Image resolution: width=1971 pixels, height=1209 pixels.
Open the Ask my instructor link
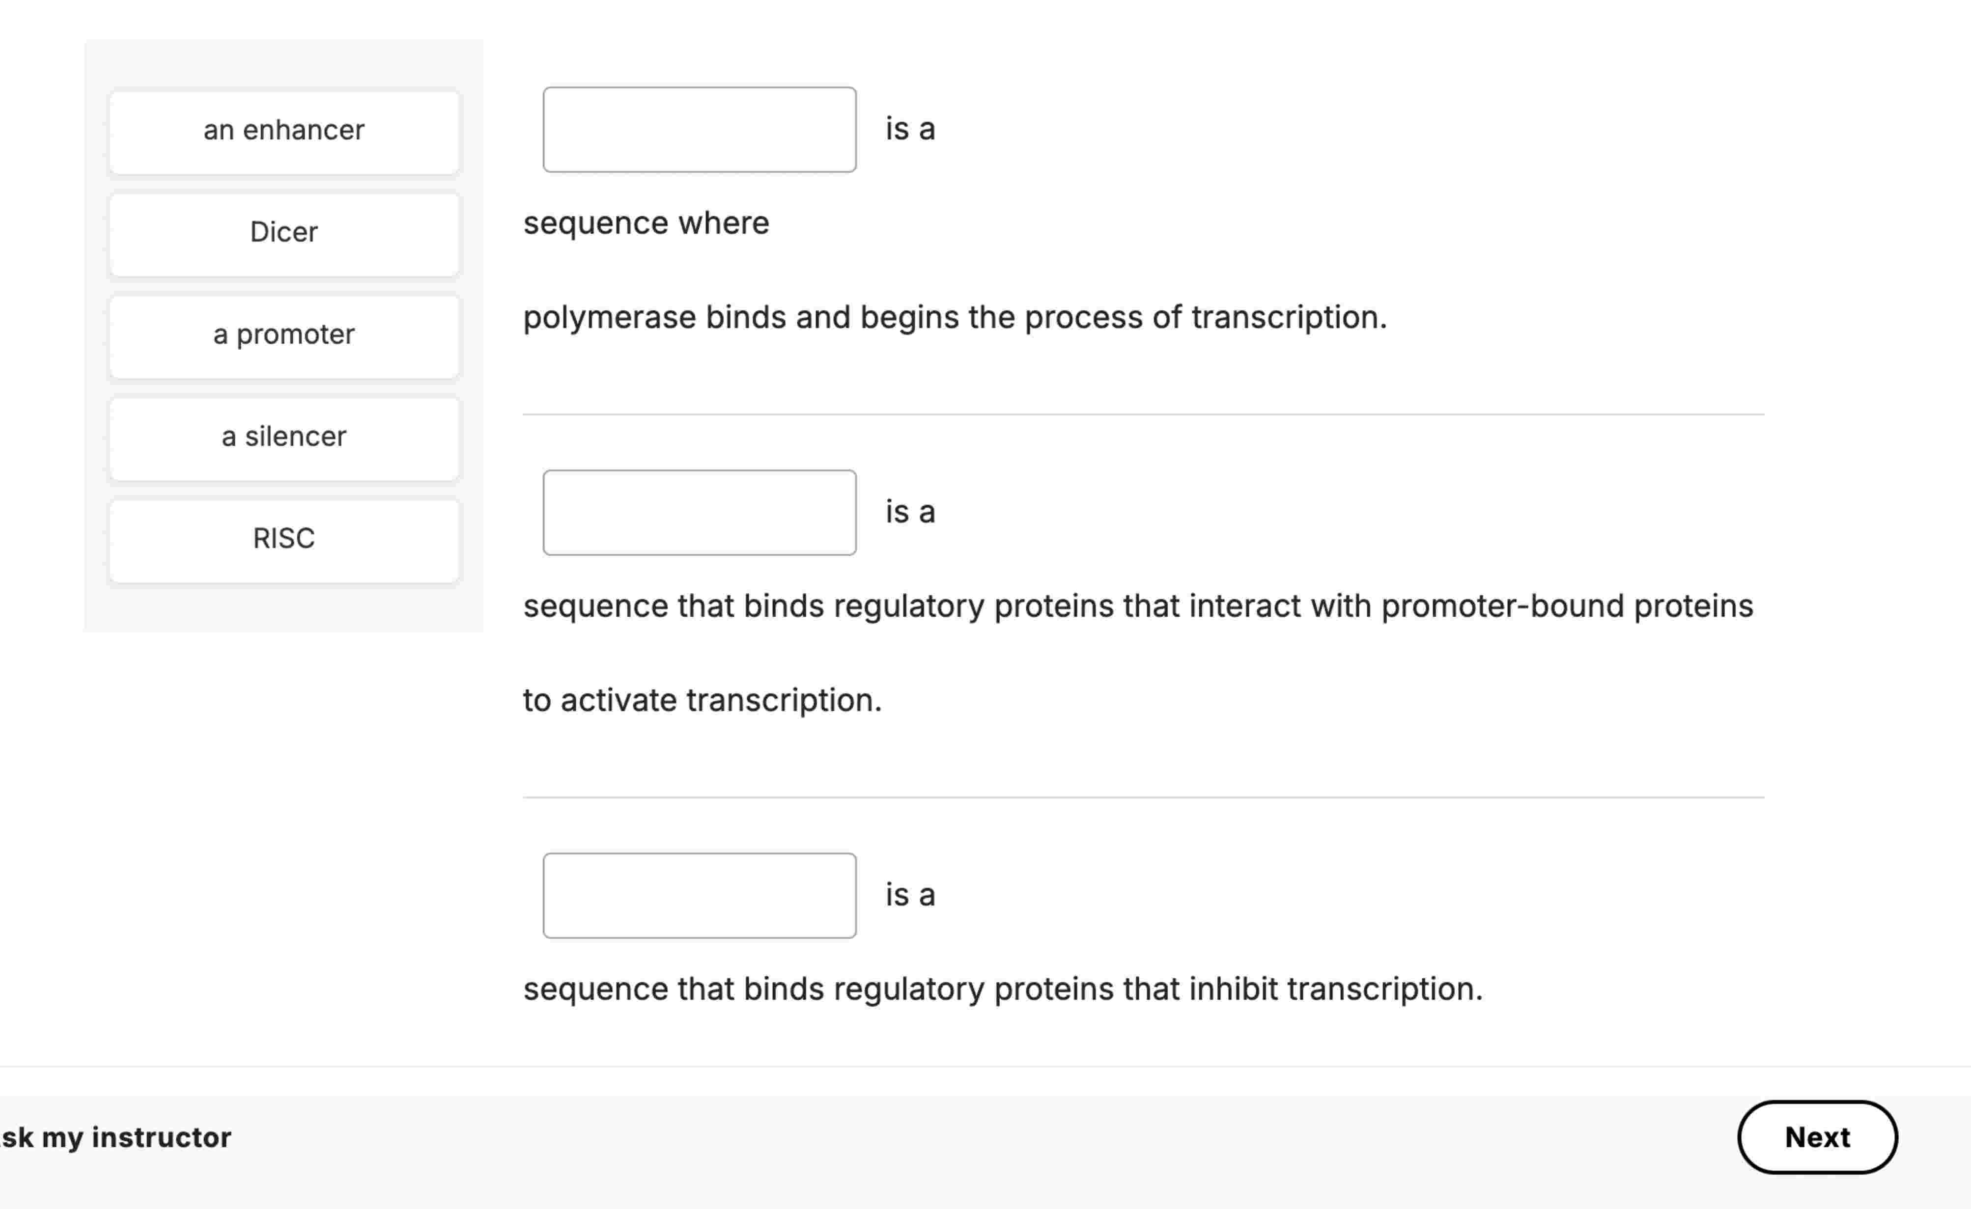point(115,1137)
